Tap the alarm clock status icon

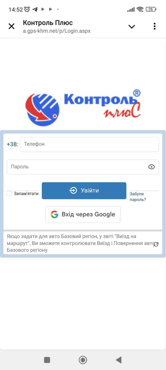27,9
